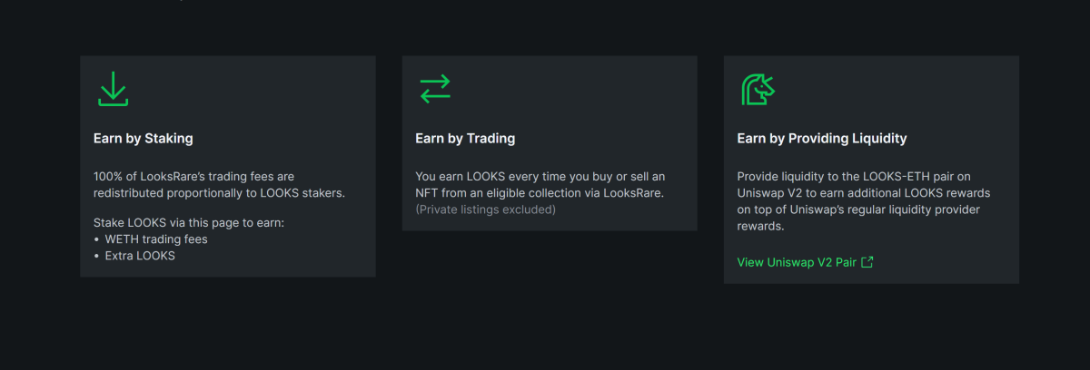Click the 'Stake LOOKS via this page' text
The image size is (1090, 370).
click(189, 222)
